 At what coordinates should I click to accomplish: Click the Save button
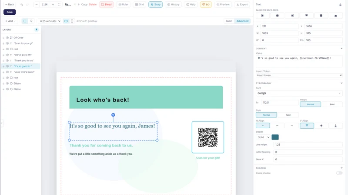10,12
